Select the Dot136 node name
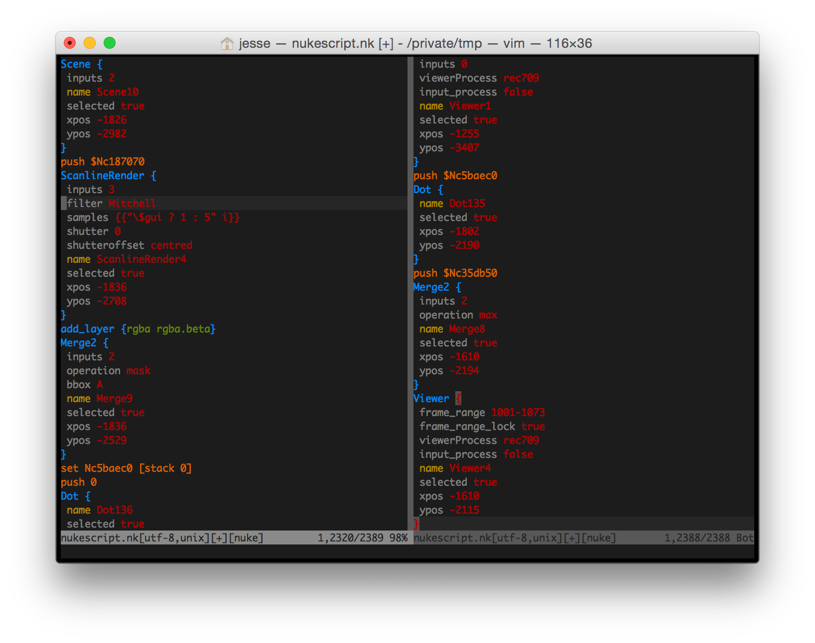The image size is (815, 643). [x=114, y=510]
